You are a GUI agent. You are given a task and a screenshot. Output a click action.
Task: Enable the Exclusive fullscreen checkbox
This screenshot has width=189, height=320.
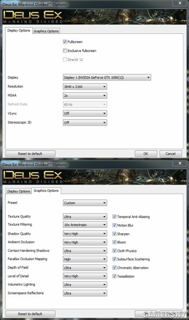point(65,51)
